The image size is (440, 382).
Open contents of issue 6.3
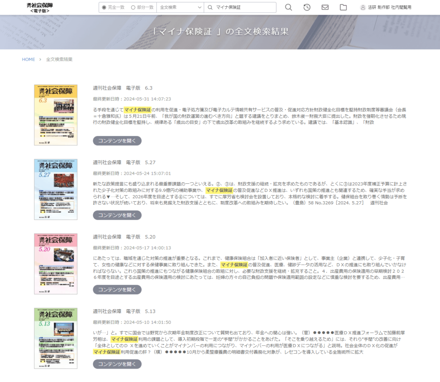point(117,141)
